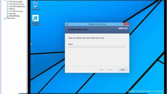Viewport: 167px width, 94px height.
Task: Open the Shared VMs node
Action: (11, 18)
